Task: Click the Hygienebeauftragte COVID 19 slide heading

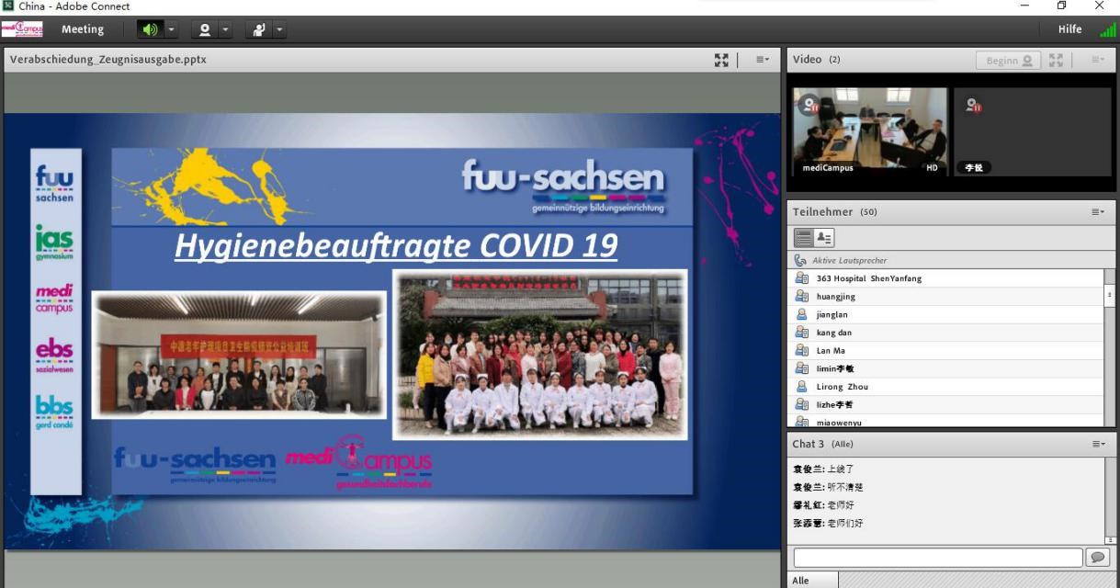Action: tap(396, 245)
